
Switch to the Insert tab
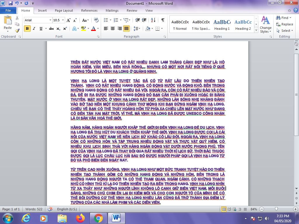click(42, 10)
